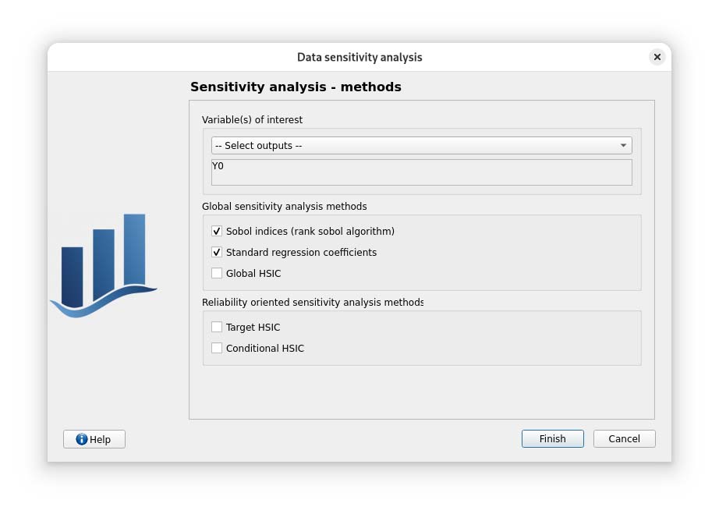The height and width of the screenshot is (514, 719).
Task: Click the Global sensitivity analysis methods label
Action: point(284,207)
